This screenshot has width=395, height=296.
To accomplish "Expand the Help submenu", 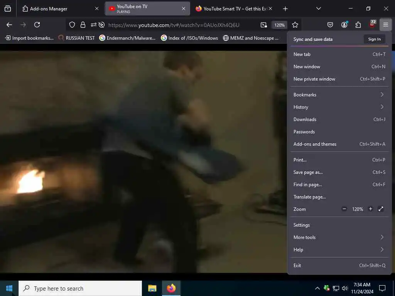I will (339, 250).
